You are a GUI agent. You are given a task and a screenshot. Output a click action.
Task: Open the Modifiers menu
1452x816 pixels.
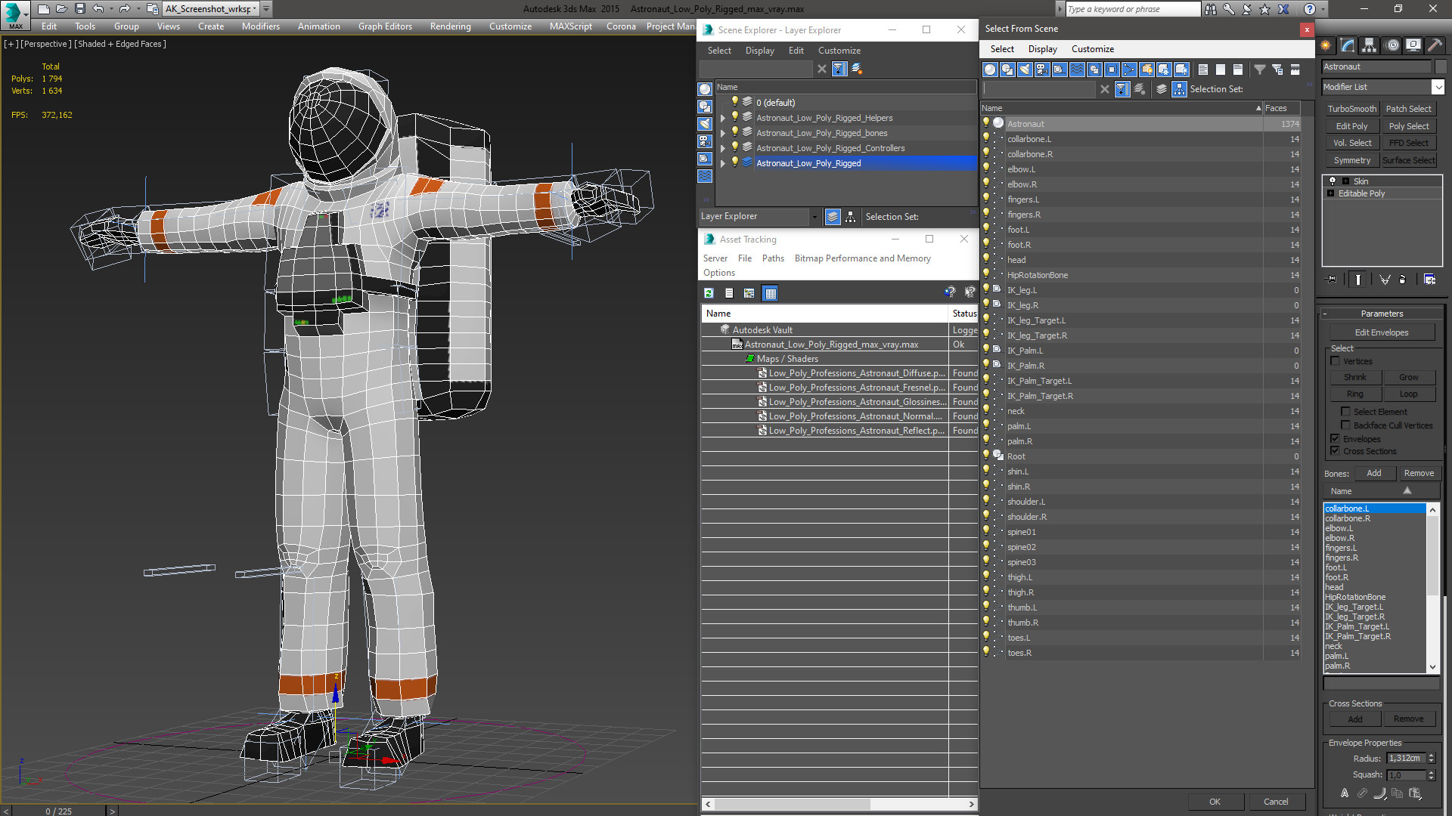260,26
